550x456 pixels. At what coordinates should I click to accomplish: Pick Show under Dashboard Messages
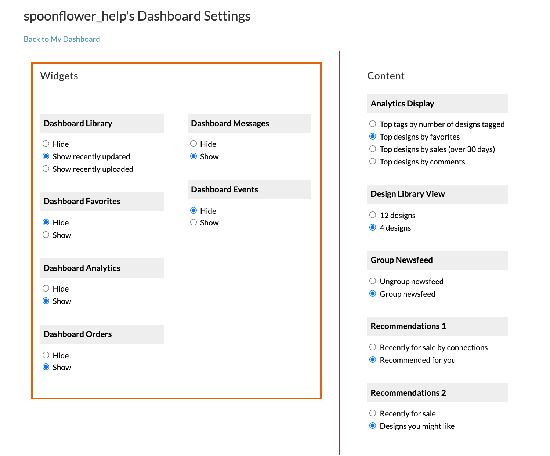coord(193,156)
